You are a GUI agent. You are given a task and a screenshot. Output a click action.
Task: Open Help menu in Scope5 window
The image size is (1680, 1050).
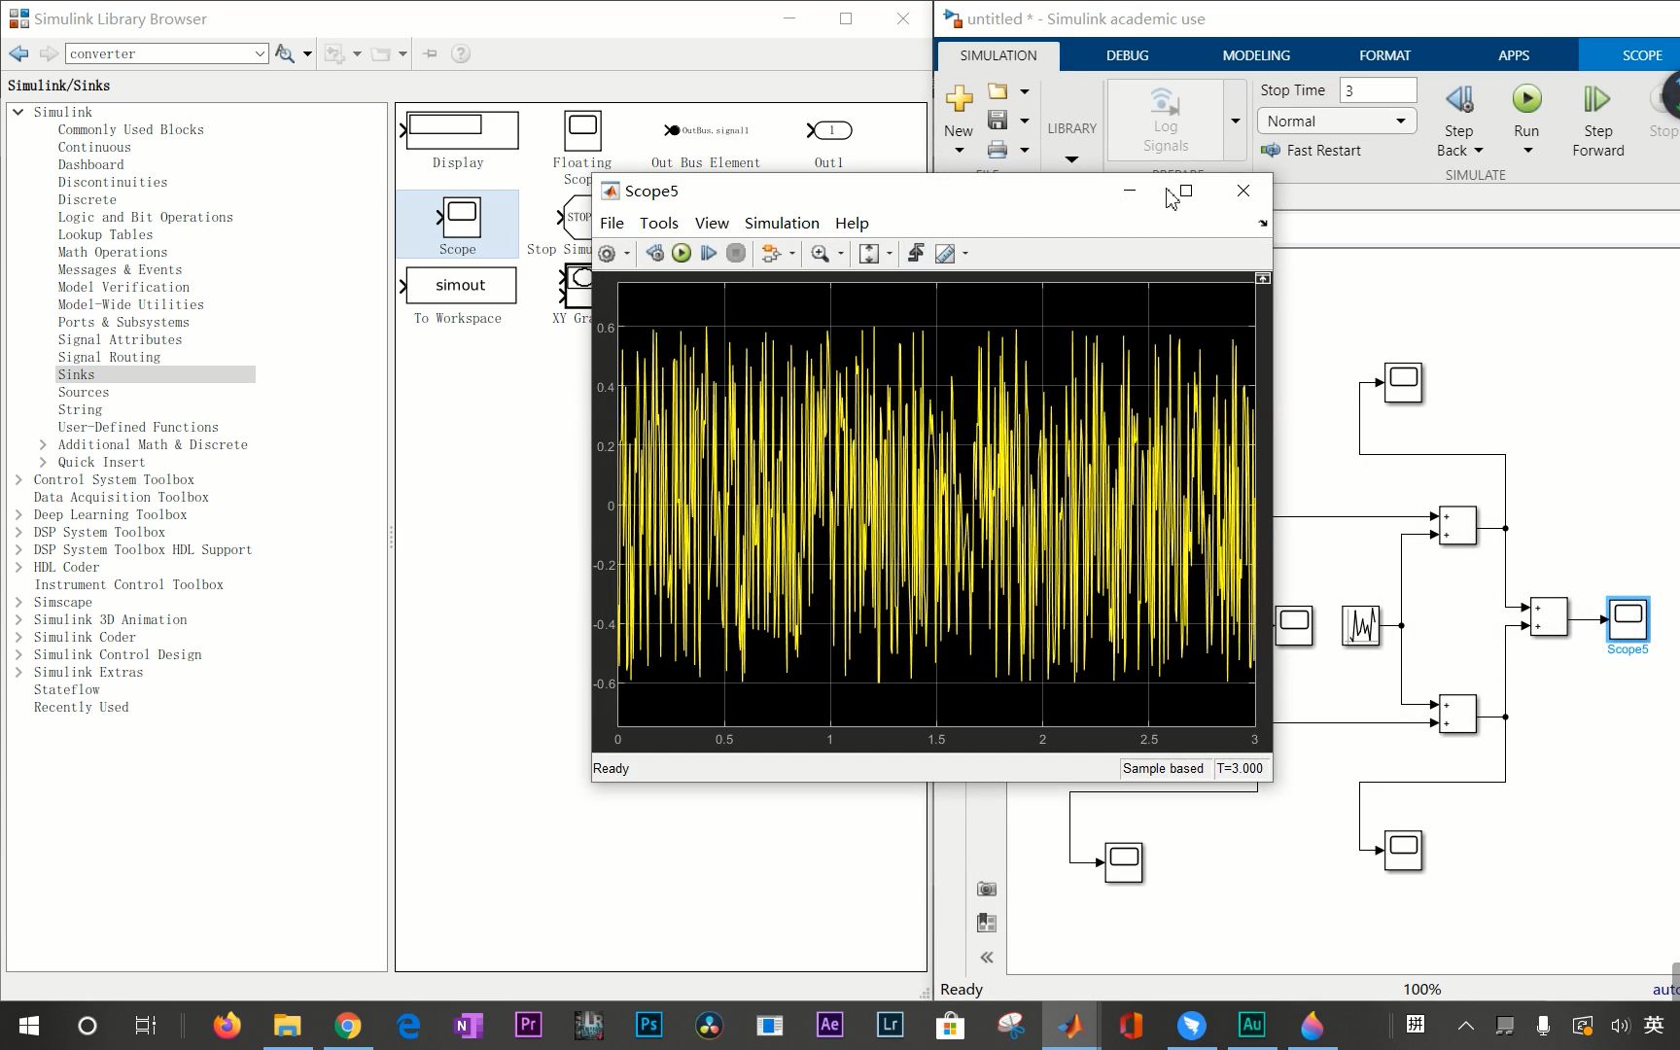click(852, 224)
